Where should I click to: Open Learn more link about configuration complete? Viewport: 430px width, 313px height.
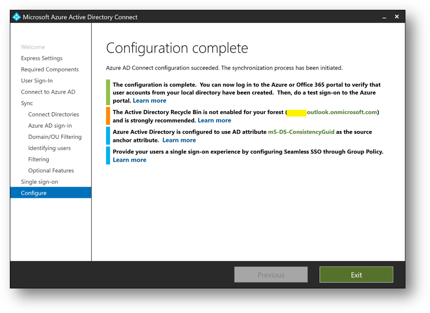pos(150,100)
